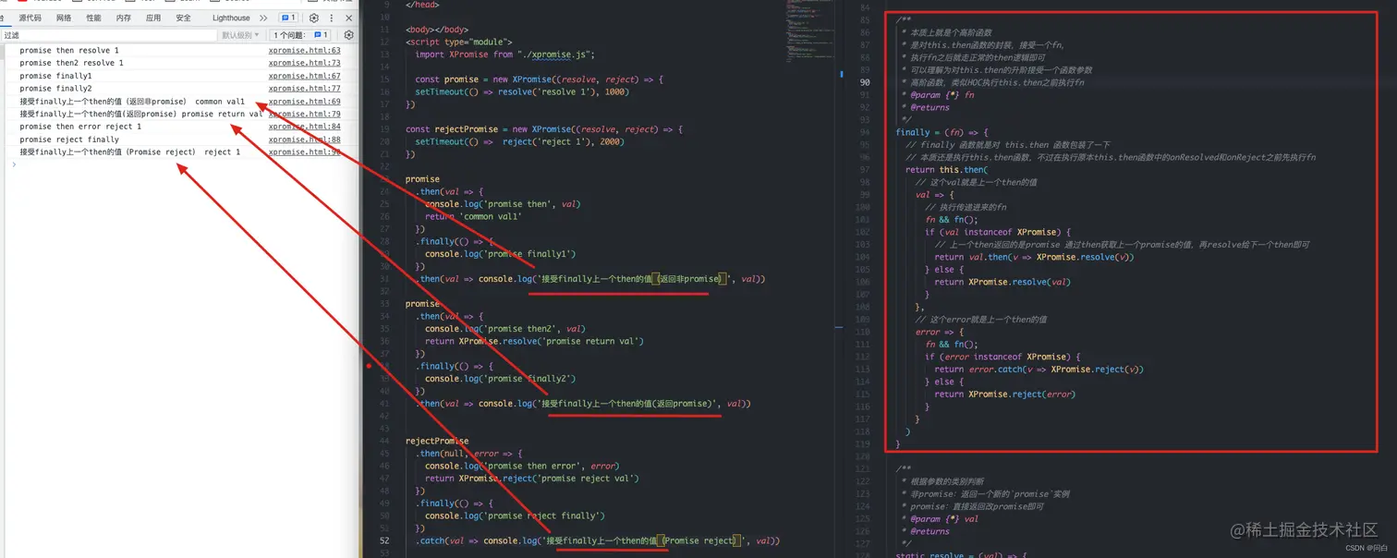This screenshot has height=558, width=1397.
Task: Select log ending 'promise return val'
Action: (141, 115)
